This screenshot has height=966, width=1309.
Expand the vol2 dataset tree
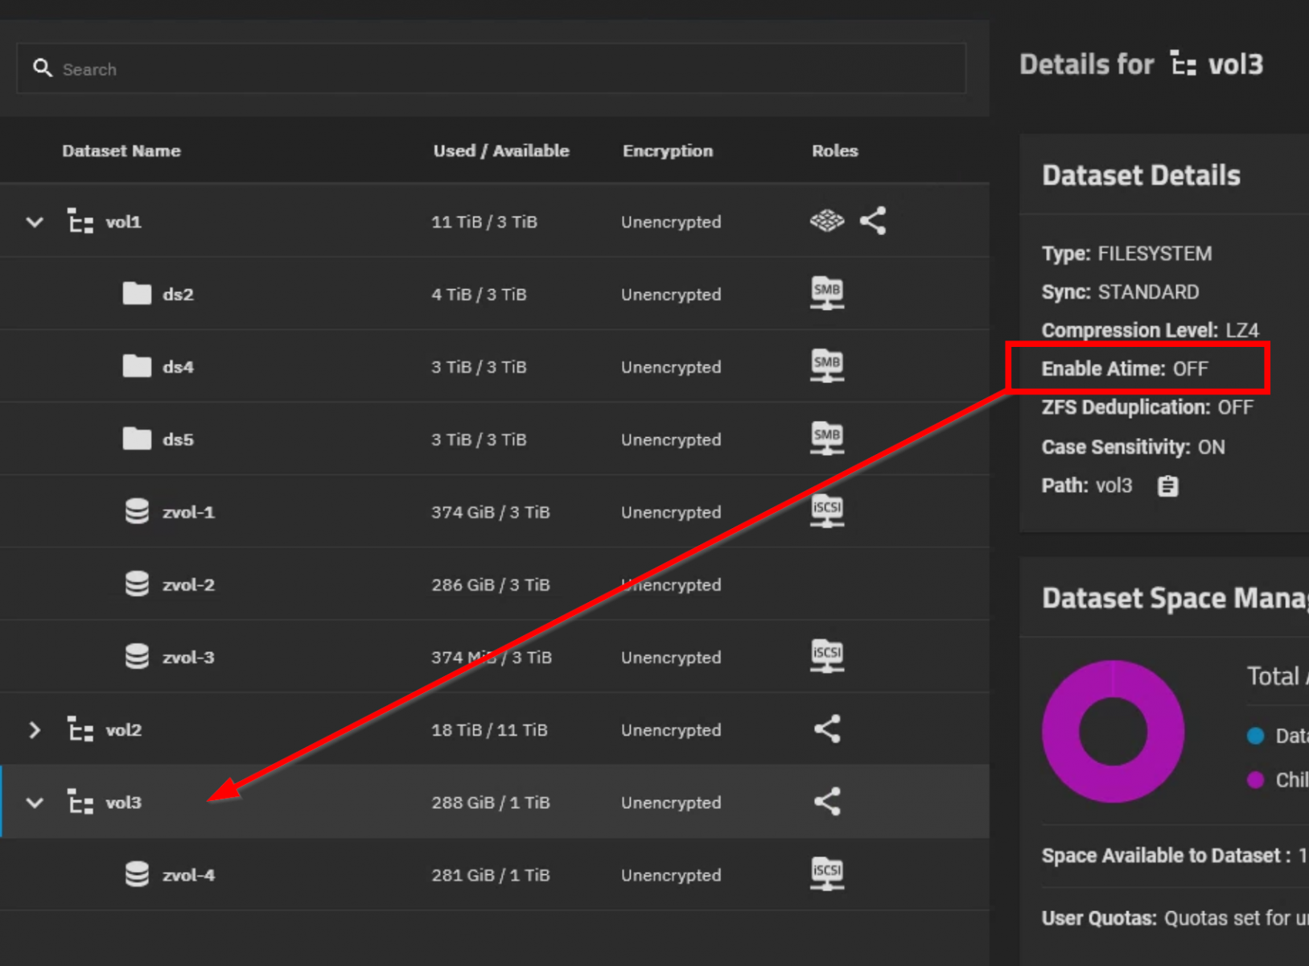[x=35, y=730]
